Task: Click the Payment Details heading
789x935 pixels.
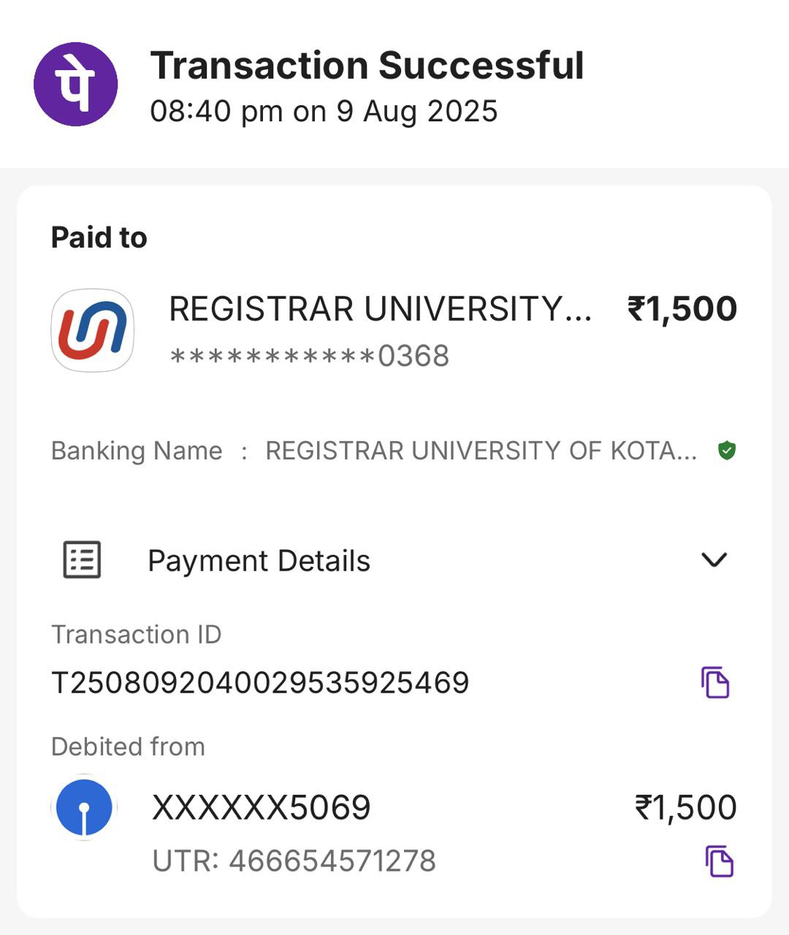Action: coord(259,561)
